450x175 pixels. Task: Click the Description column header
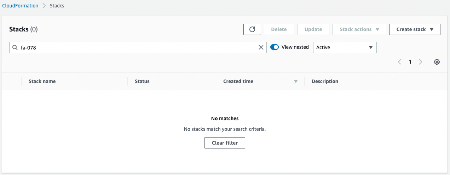click(x=325, y=81)
